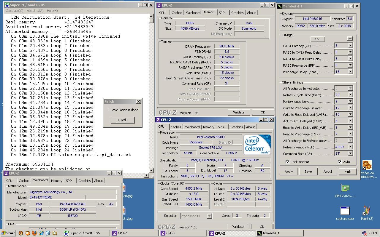The height and width of the screenshot is (237, 380).
Task: Click the taskbar clock showing 21:03
Action: [x=372, y=233]
